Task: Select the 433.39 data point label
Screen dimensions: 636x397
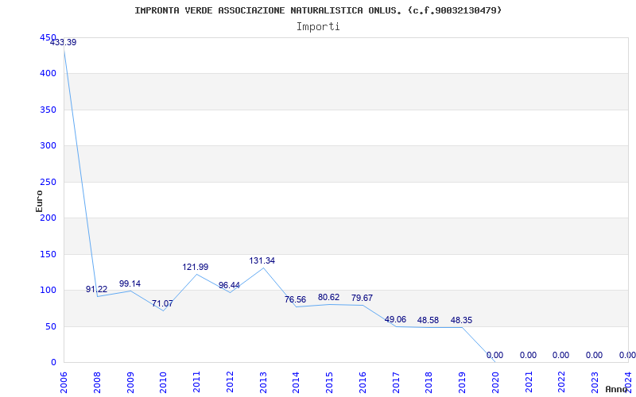Action: click(64, 42)
